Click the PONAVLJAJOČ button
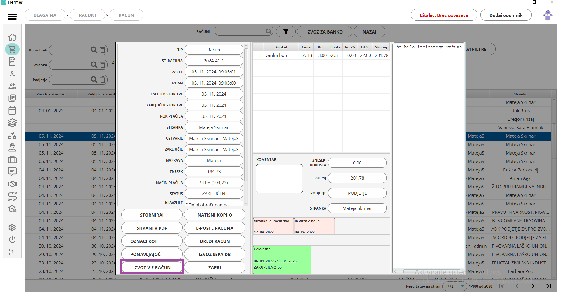The image size is (561, 298). tap(152, 254)
